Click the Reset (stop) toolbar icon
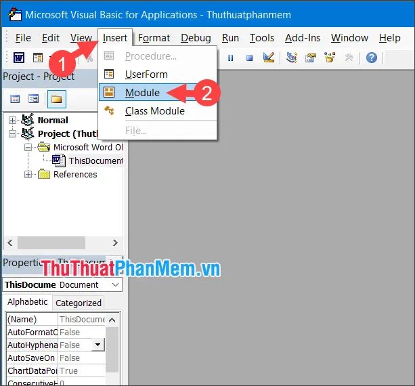415x386 pixels. (249, 58)
